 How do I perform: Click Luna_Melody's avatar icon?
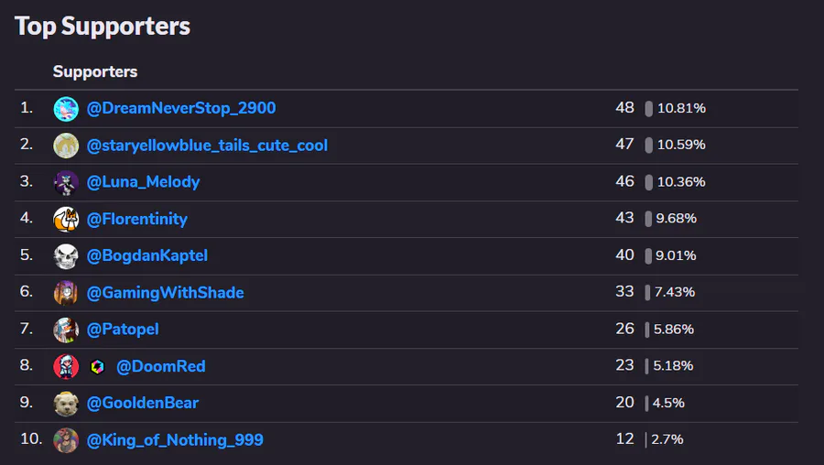pos(66,182)
